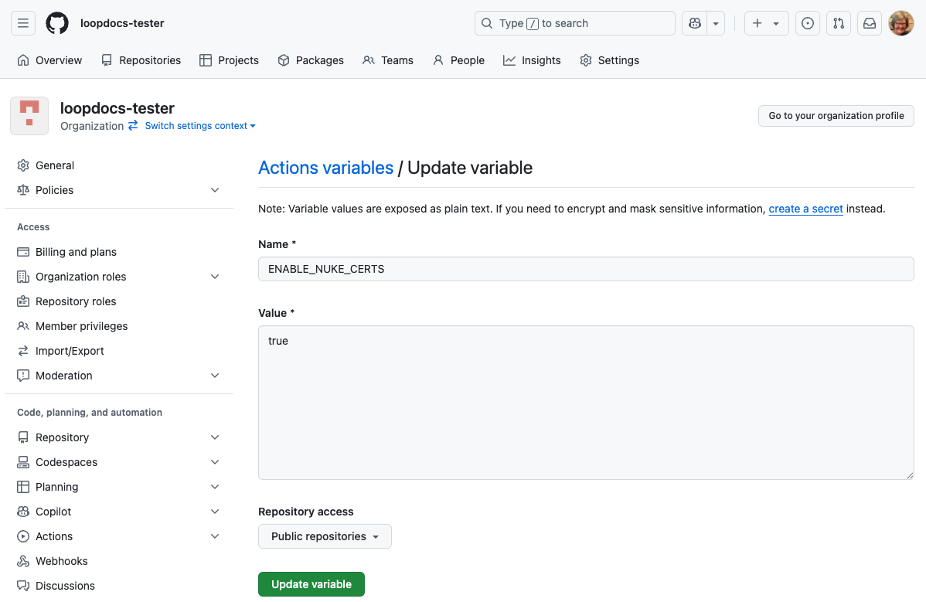926x602 pixels.
Task: Open the issues icon in header
Action: pos(808,23)
